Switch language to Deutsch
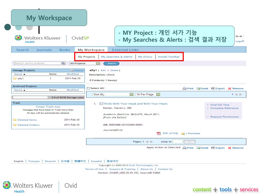Viewport: 260px width, 195px height. [x=50, y=161]
